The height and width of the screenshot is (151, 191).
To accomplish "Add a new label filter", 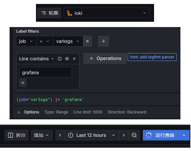I will 104,41.
